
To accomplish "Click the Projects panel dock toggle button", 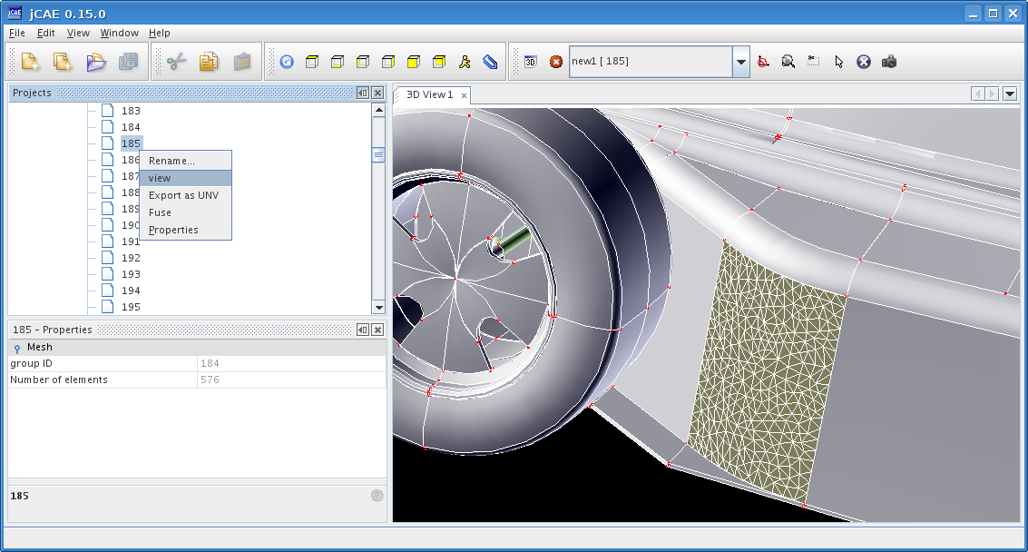I will (x=363, y=94).
